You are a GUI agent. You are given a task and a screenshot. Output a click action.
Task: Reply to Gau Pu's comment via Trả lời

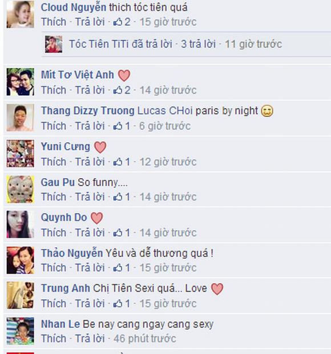90,197
